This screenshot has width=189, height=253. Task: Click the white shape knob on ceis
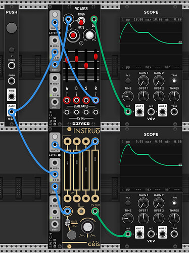pos(87,227)
